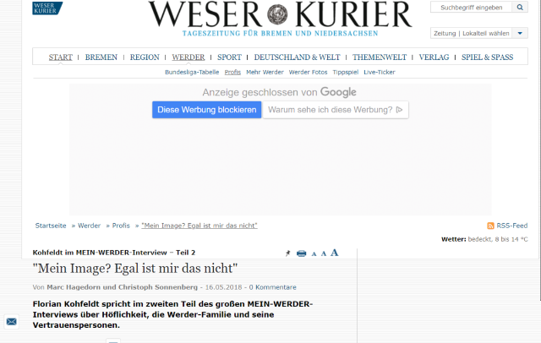The image size is (541, 343).
Task: Click the print article icon
Action: point(301,253)
